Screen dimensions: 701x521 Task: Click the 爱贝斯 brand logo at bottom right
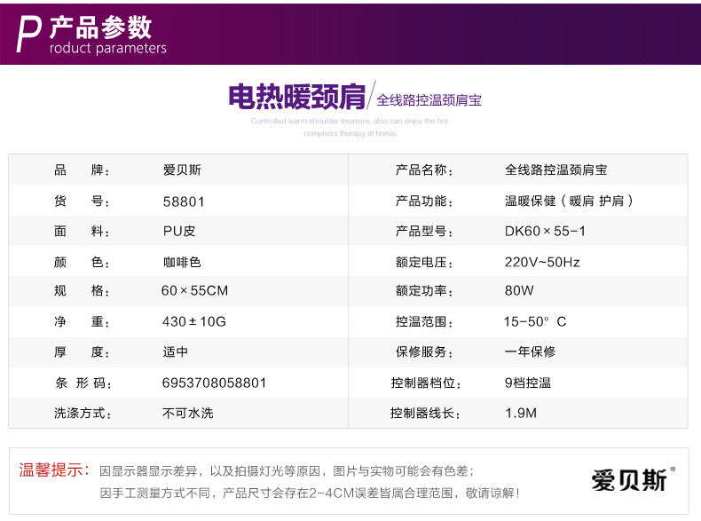[633, 480]
